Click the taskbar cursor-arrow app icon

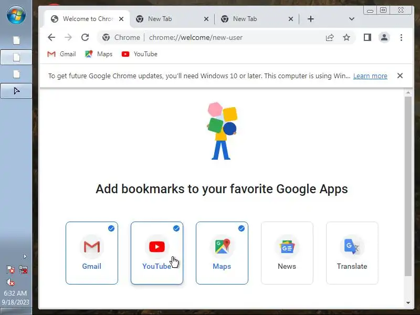click(16, 91)
